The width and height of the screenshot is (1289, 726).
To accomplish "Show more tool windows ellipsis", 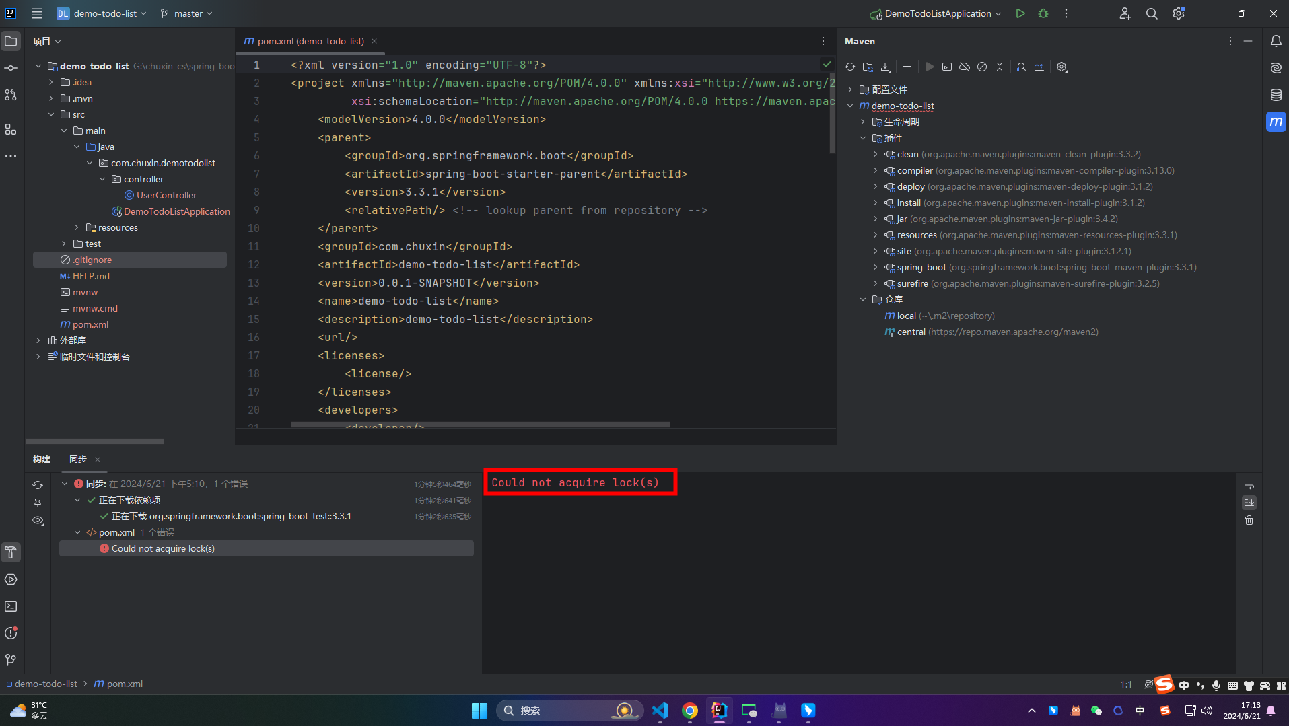I will (11, 156).
